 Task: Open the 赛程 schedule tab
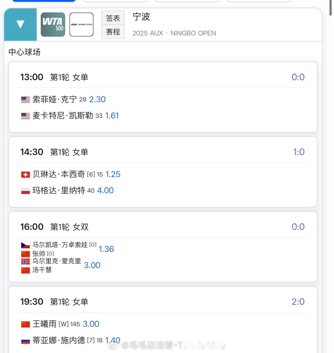[113, 32]
